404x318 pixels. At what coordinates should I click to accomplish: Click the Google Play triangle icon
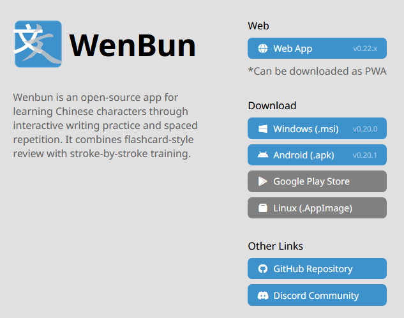[262, 181]
